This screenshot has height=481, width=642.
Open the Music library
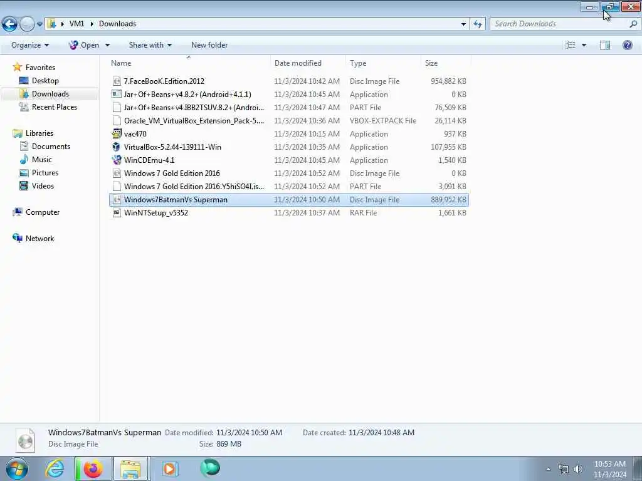point(42,160)
